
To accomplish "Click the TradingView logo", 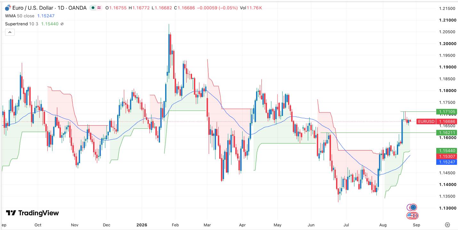I will click(x=32, y=213).
